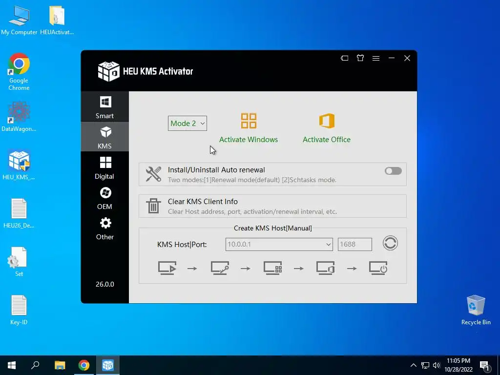Select the HEU_KMS_ desktop executable
This screenshot has height=375, width=500.
tap(19, 165)
